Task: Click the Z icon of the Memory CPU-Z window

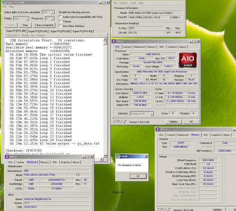Action: 158,130
